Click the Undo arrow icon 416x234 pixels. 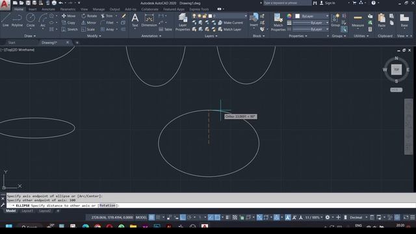tap(60, 3)
